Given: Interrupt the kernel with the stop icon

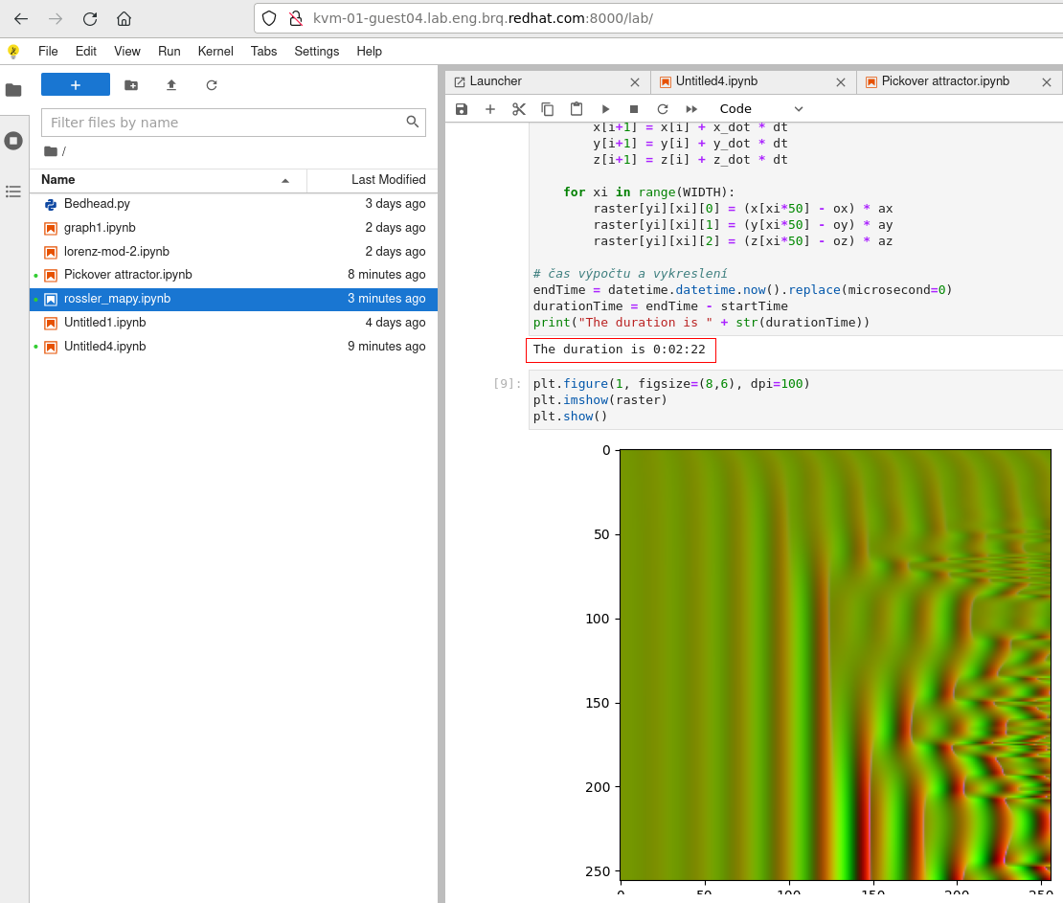Looking at the screenshot, I should [634, 109].
